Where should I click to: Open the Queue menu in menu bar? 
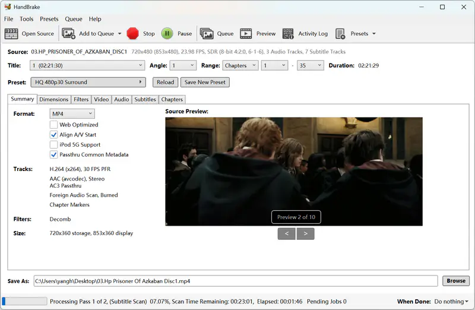[x=74, y=19]
